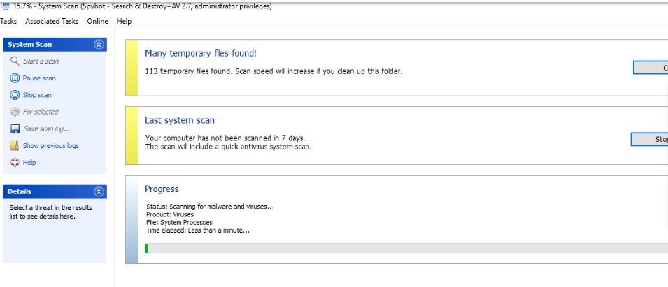Open the Associated Tasks menu
The image size is (668, 287).
tap(52, 21)
